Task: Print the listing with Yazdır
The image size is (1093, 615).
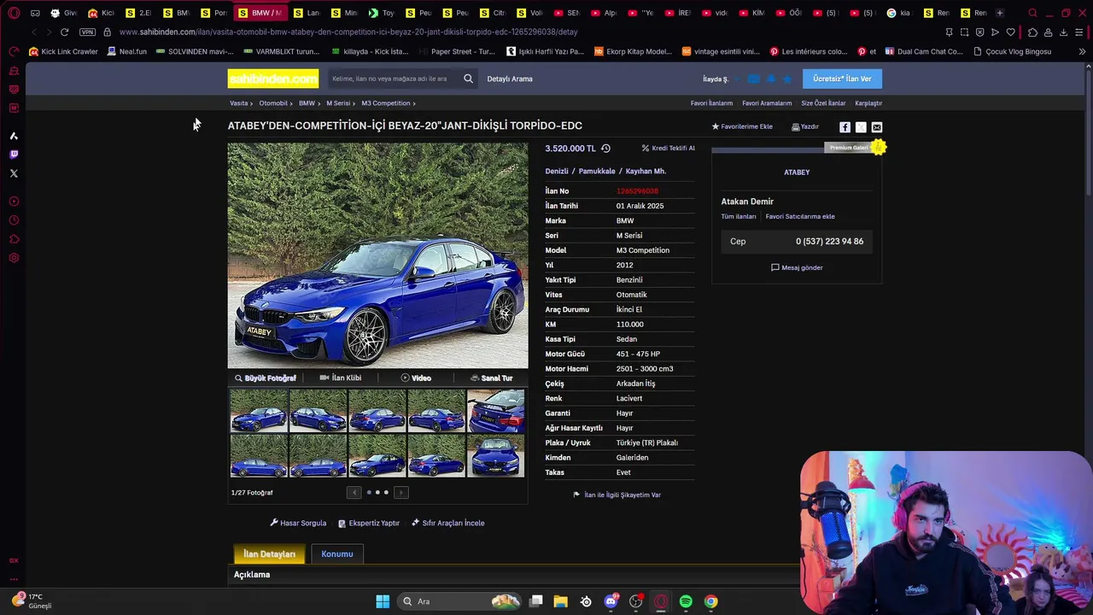Action: pyautogui.click(x=805, y=126)
